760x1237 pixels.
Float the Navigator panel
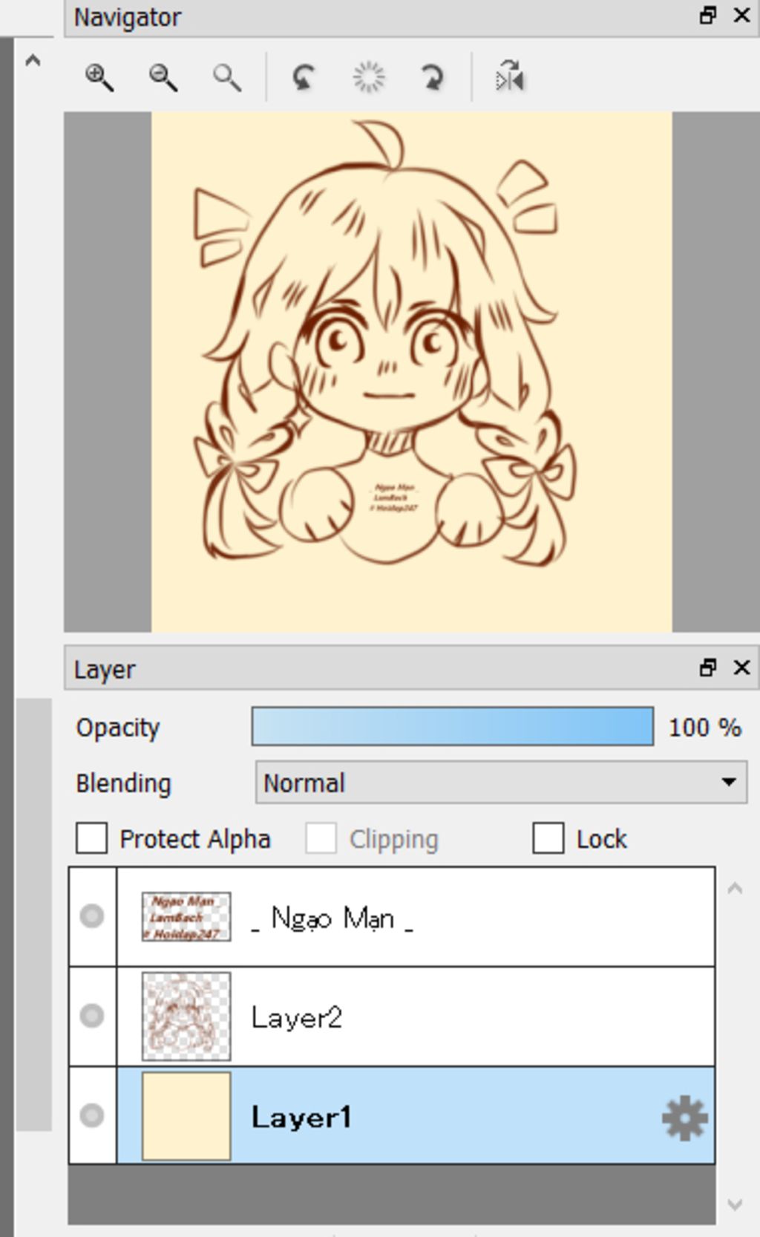[708, 16]
